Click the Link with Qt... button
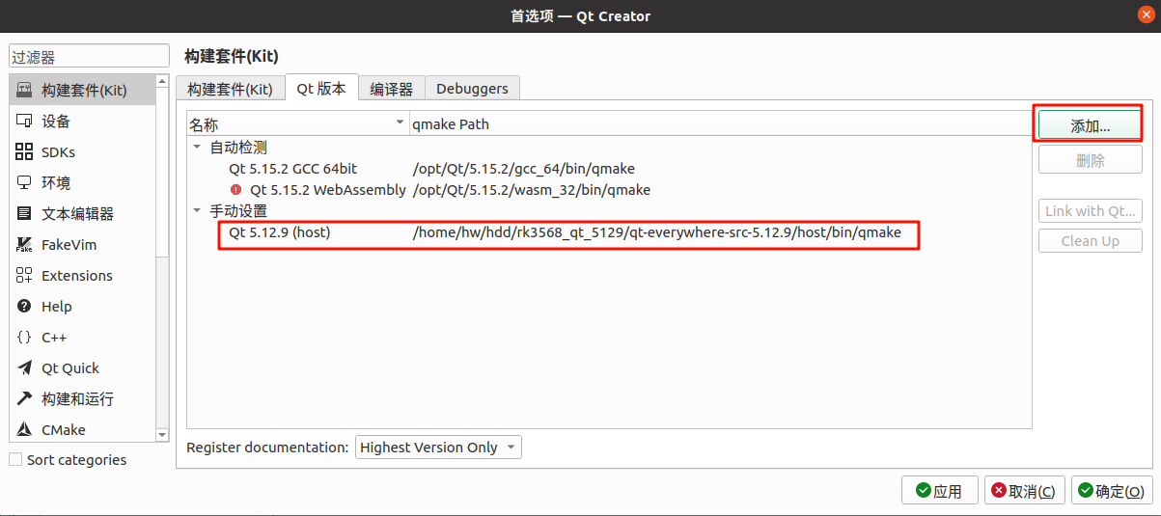This screenshot has width=1161, height=516. click(1091, 211)
